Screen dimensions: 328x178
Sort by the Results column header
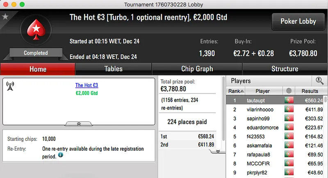(310, 91)
